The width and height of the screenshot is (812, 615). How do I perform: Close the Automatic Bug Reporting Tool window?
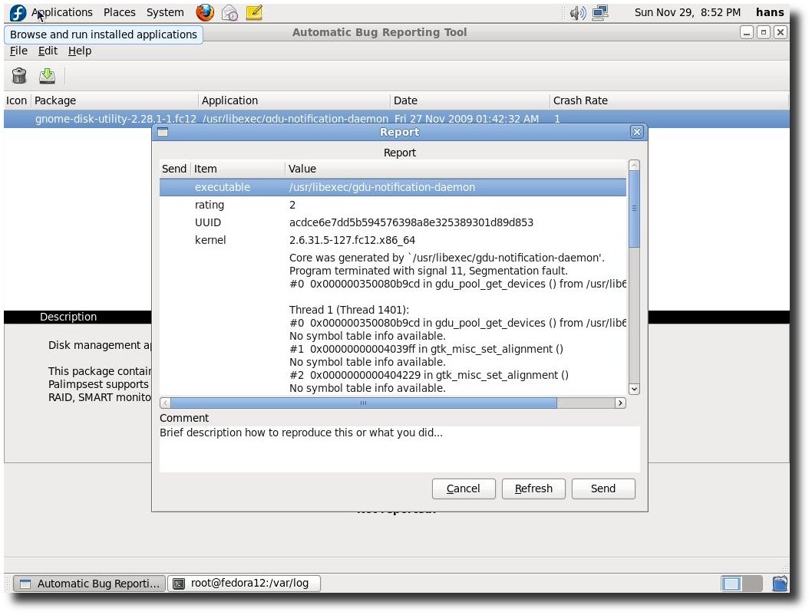[x=781, y=32]
